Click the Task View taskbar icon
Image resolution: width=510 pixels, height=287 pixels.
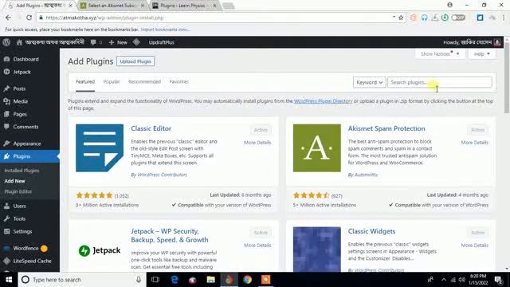(x=155, y=280)
